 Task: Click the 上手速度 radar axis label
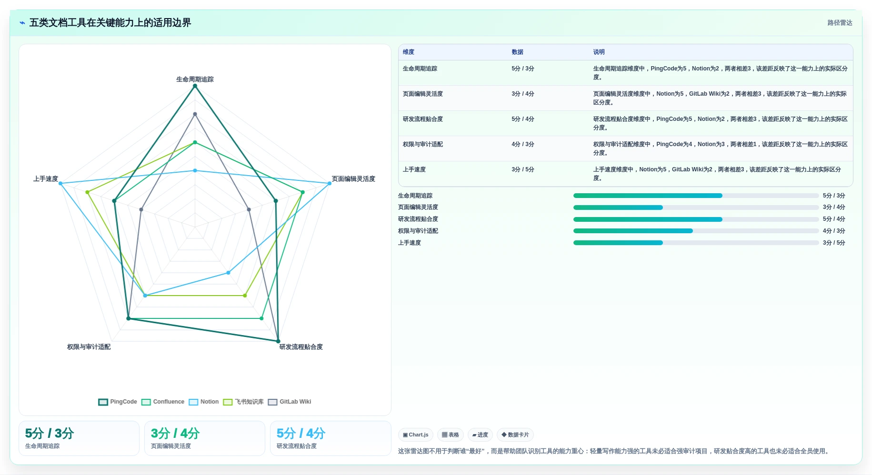point(46,179)
